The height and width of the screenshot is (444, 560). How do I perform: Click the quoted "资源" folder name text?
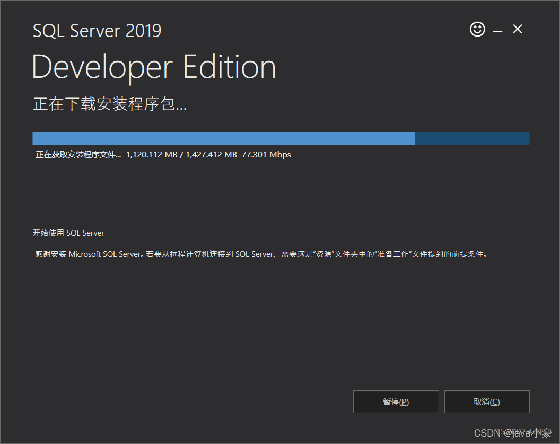(323, 254)
